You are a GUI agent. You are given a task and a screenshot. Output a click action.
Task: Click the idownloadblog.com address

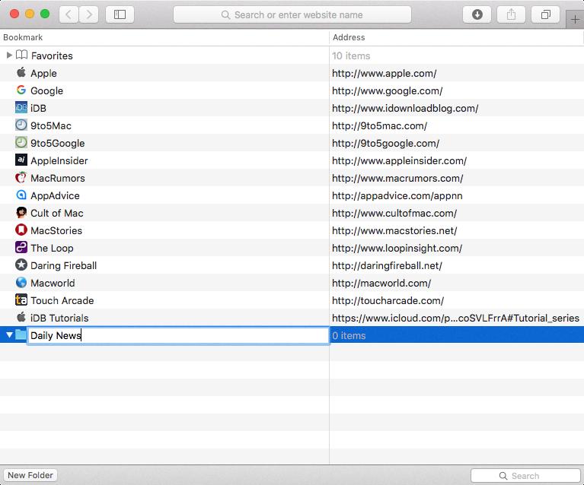point(405,108)
